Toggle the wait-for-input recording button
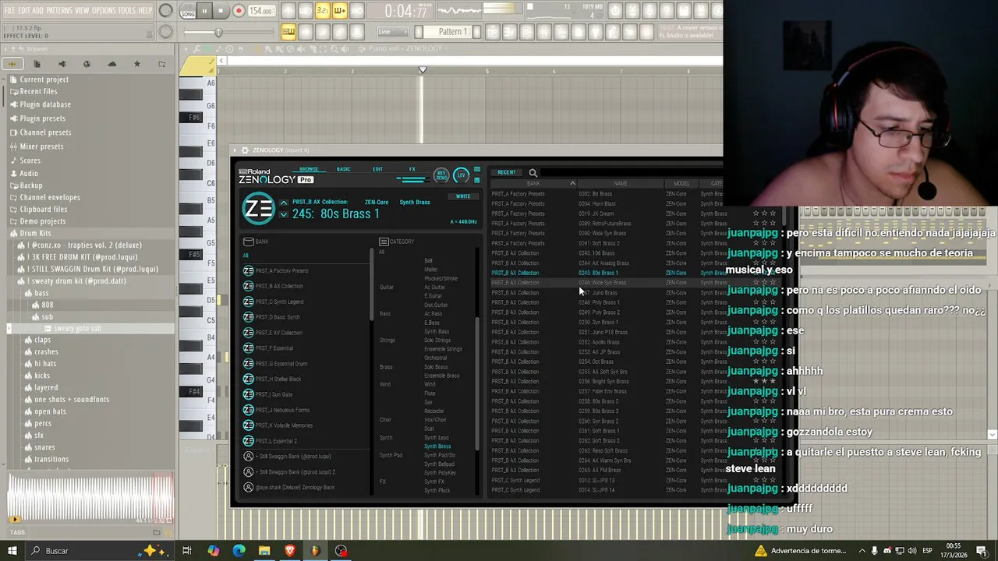 [306, 11]
